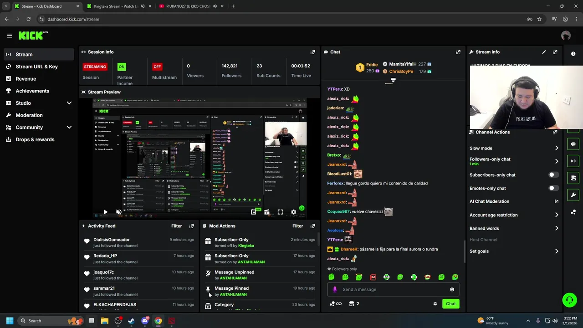Image resolution: width=583 pixels, height=328 pixels.
Task: Pop out the Session Info panel
Action: (x=312, y=52)
